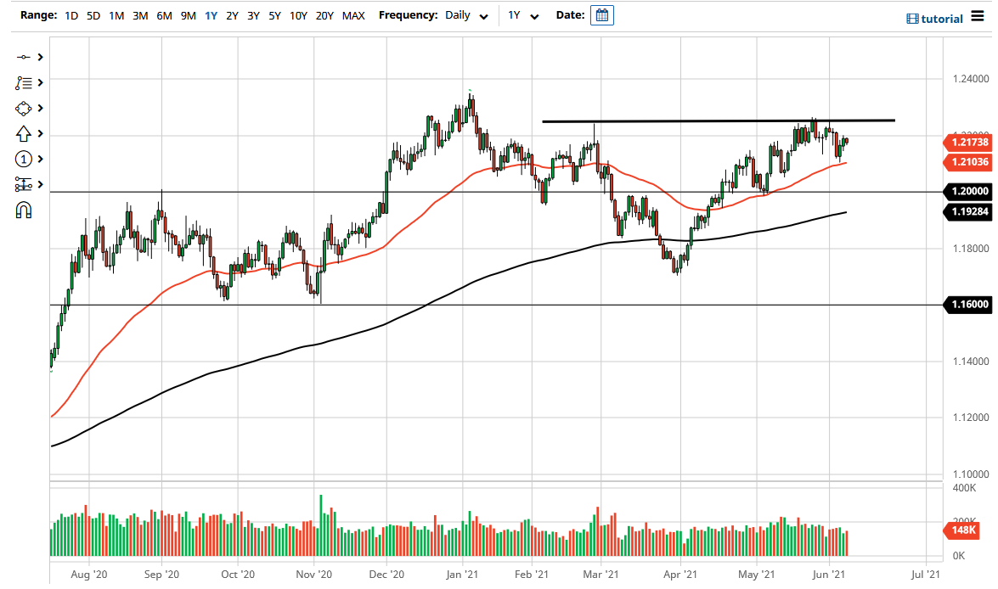Click the 1.21036 moving average label
The image size is (998, 589).
pyautogui.click(x=967, y=161)
